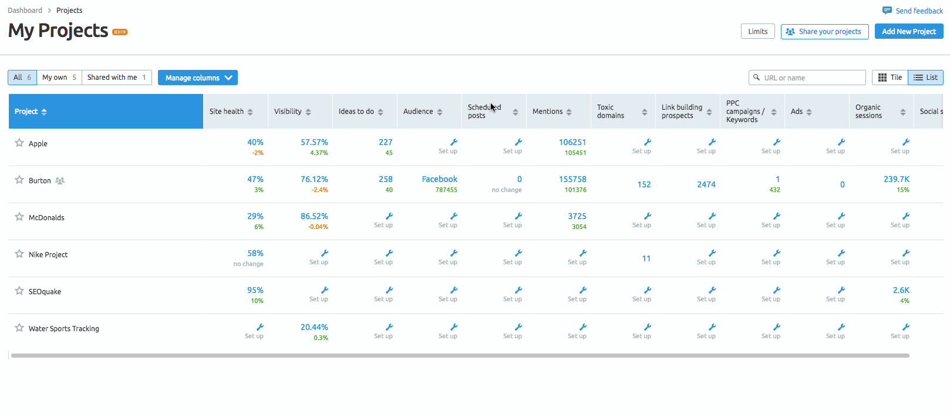This screenshot has width=950, height=414.
Task: Set up Organic sessions for Apple
Action: coord(900,146)
